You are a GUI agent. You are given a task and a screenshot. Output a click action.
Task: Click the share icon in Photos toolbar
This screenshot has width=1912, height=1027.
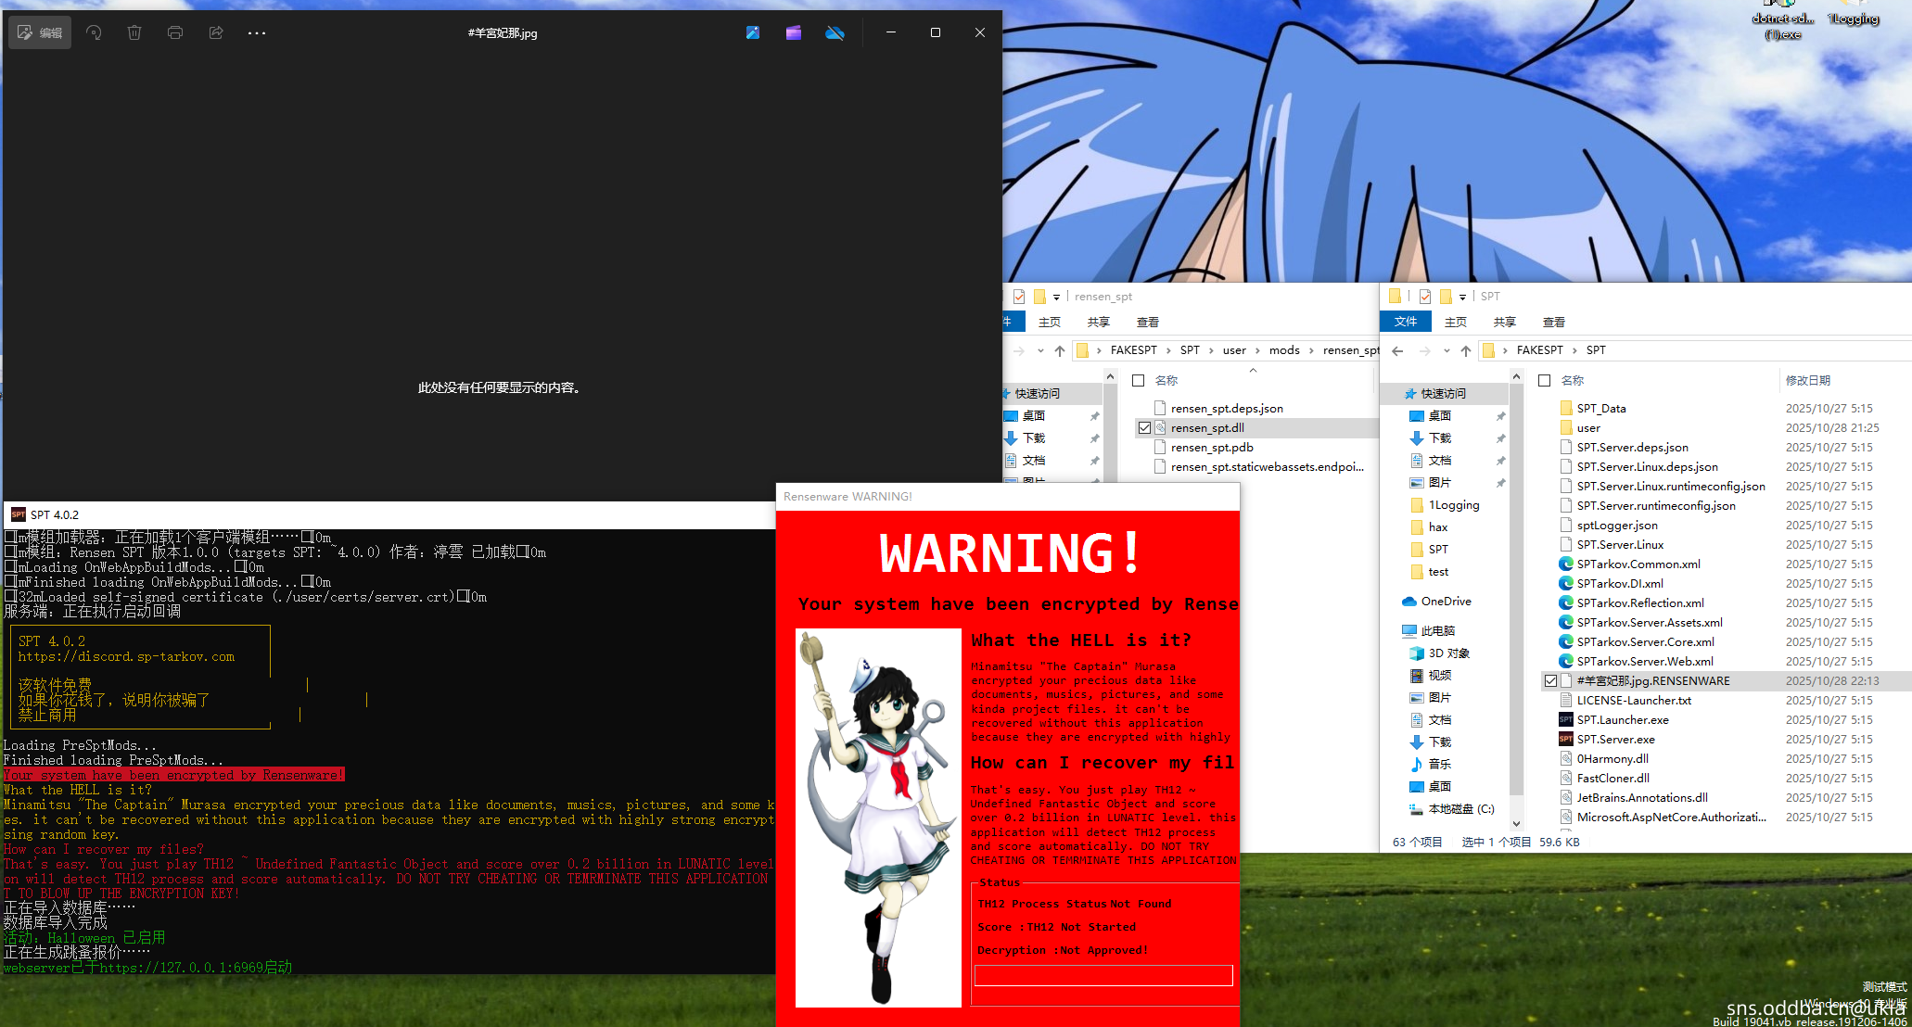(x=216, y=32)
